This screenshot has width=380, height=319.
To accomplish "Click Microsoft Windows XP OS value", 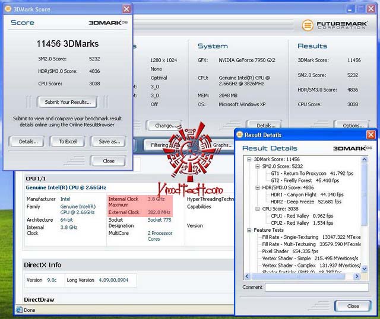I will click(x=242, y=104).
